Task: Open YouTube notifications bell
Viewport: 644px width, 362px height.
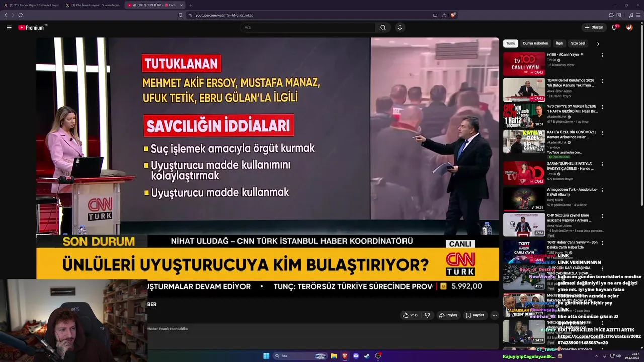Action: (x=614, y=27)
